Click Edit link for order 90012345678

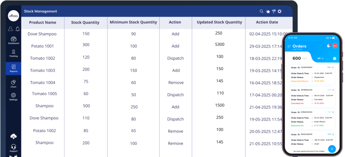[x=329, y=134]
